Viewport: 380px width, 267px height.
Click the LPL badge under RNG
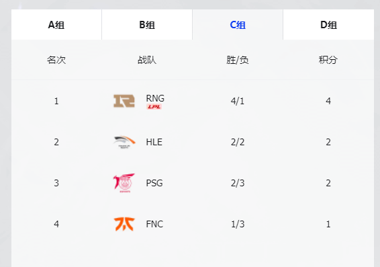point(154,107)
